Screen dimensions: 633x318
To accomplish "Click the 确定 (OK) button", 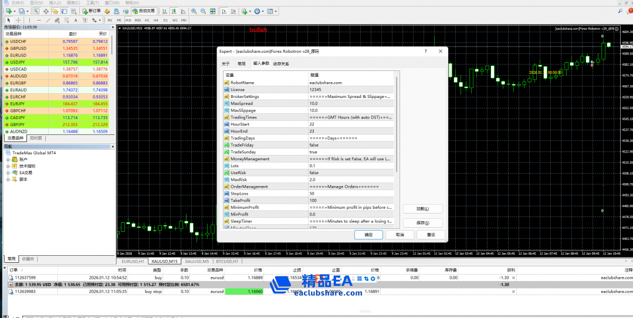I will [x=368, y=235].
